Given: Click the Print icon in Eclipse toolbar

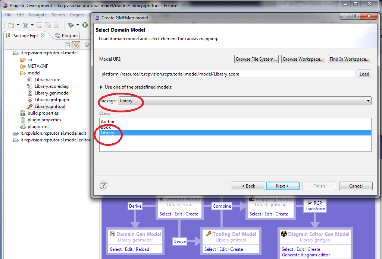Looking at the screenshot, I should (57, 25).
